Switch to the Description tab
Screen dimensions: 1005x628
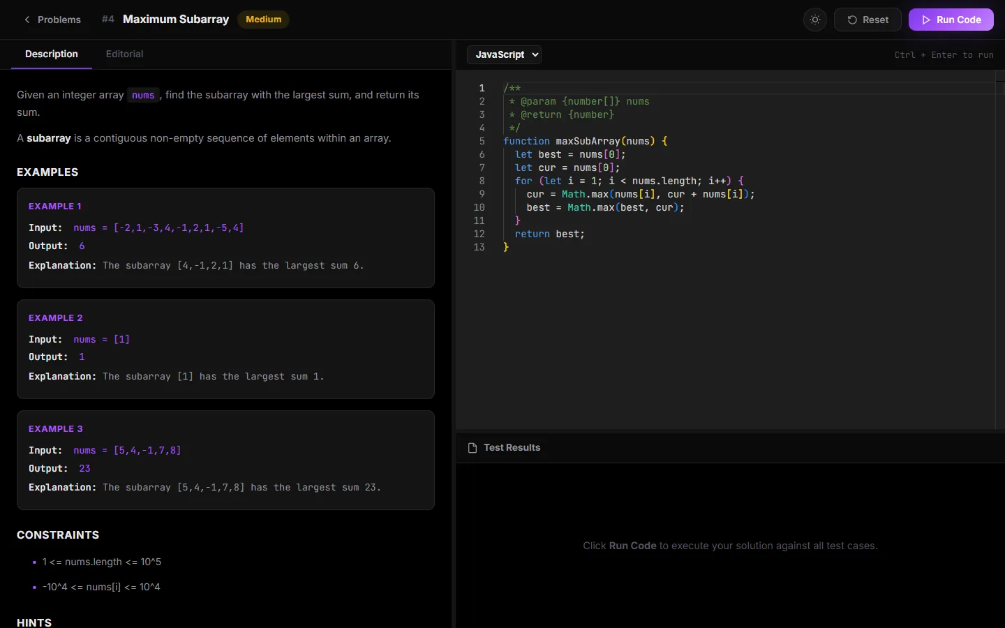coord(52,54)
